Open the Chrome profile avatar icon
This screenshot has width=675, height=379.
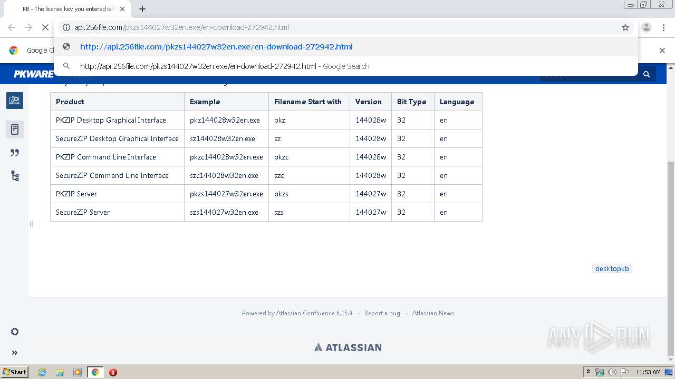647,27
